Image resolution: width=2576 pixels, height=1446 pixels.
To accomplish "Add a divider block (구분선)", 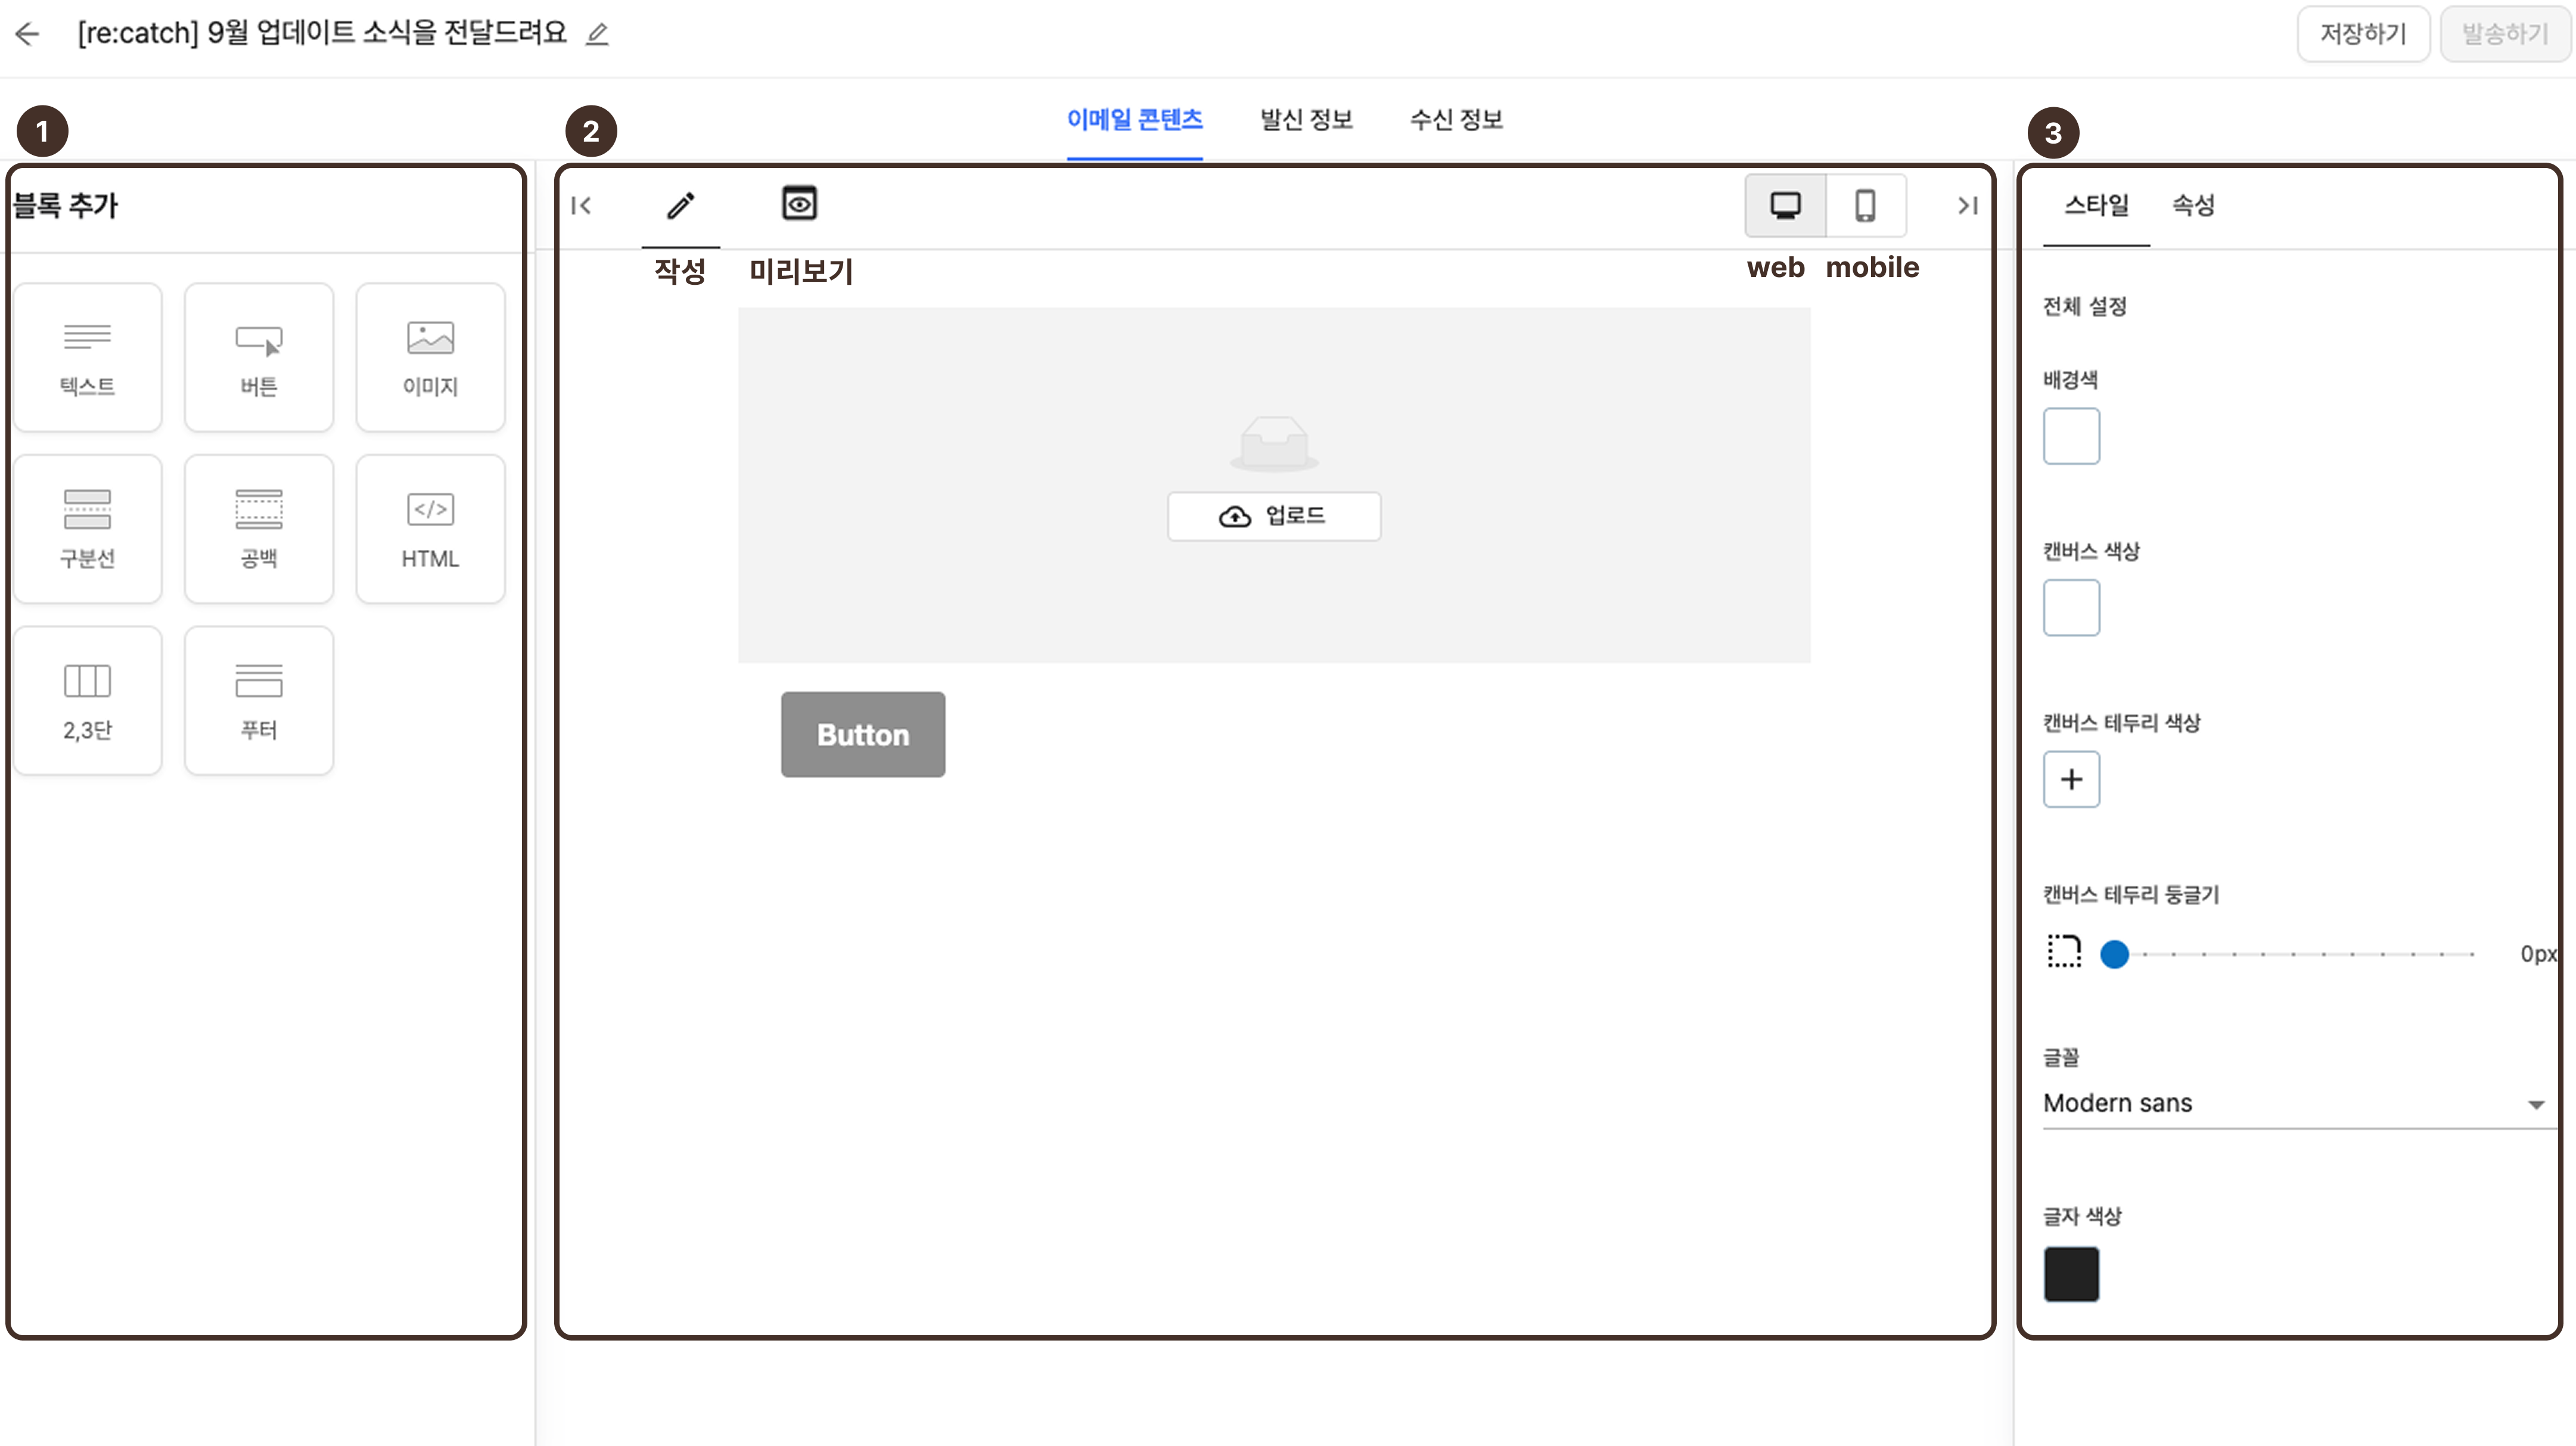I will (x=87, y=529).
